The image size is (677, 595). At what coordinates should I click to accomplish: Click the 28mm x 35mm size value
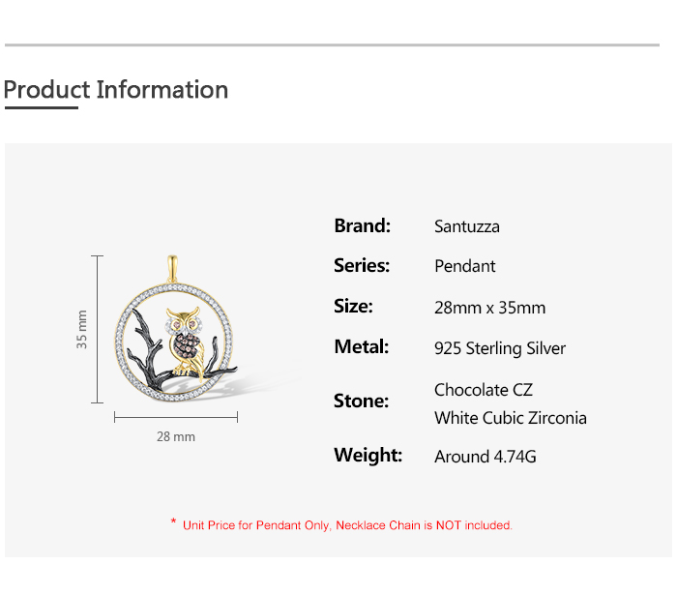point(490,308)
